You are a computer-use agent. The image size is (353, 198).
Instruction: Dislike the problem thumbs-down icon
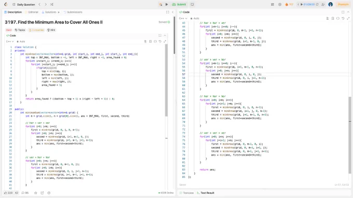(x=17, y=193)
